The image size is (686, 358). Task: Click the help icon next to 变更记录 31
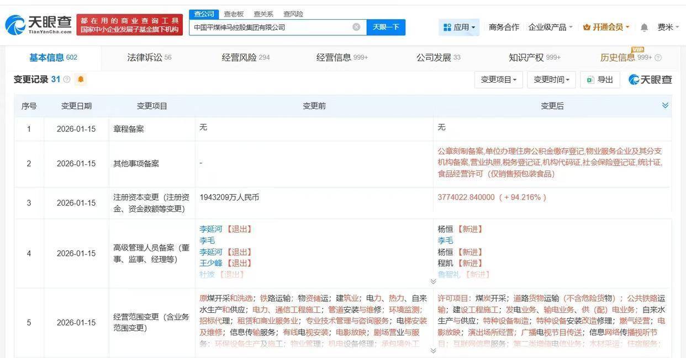67,79
